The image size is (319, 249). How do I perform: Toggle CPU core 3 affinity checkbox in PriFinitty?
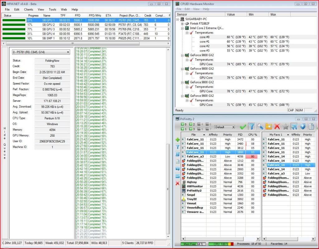[x=191, y=129]
